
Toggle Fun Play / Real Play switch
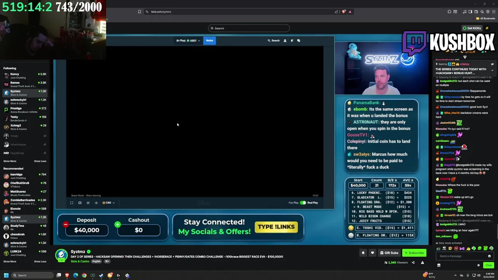(x=303, y=203)
